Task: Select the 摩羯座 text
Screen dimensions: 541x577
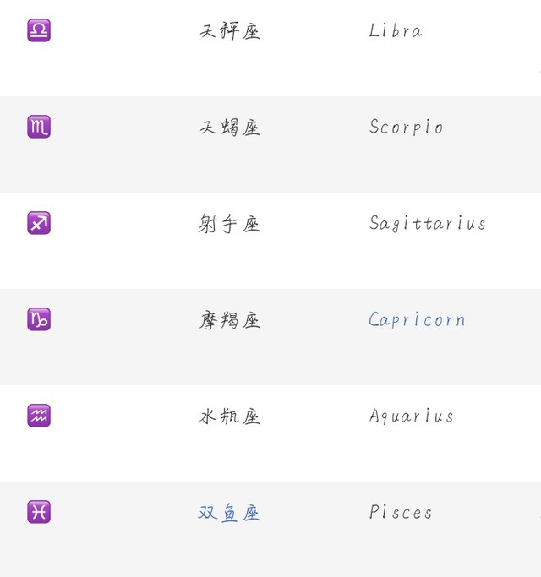Action: 229,320
